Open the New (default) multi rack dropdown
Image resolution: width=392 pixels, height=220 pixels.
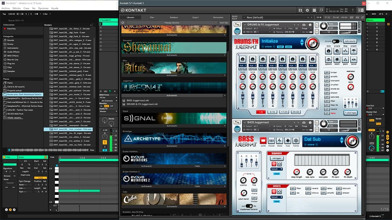pyautogui.click(x=278, y=17)
